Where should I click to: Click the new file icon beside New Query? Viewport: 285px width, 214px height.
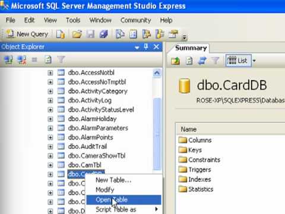[61, 34]
